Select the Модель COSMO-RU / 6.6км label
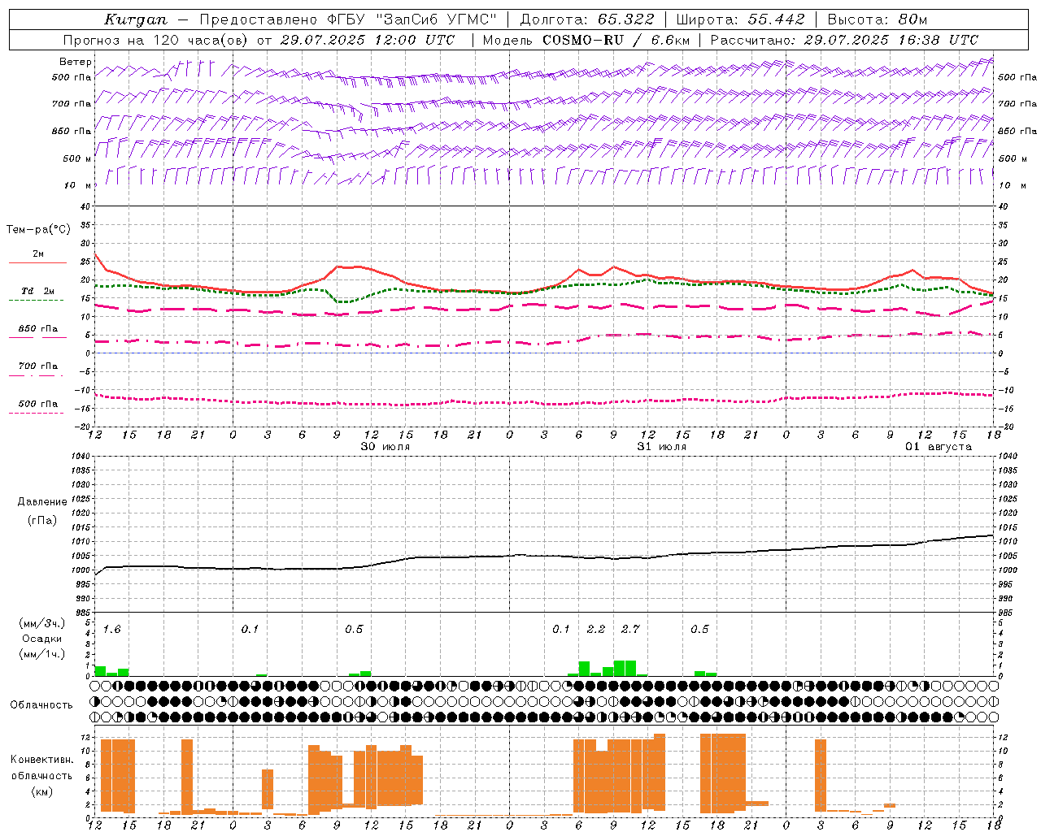The width and height of the screenshot is (1041, 832). point(586,40)
